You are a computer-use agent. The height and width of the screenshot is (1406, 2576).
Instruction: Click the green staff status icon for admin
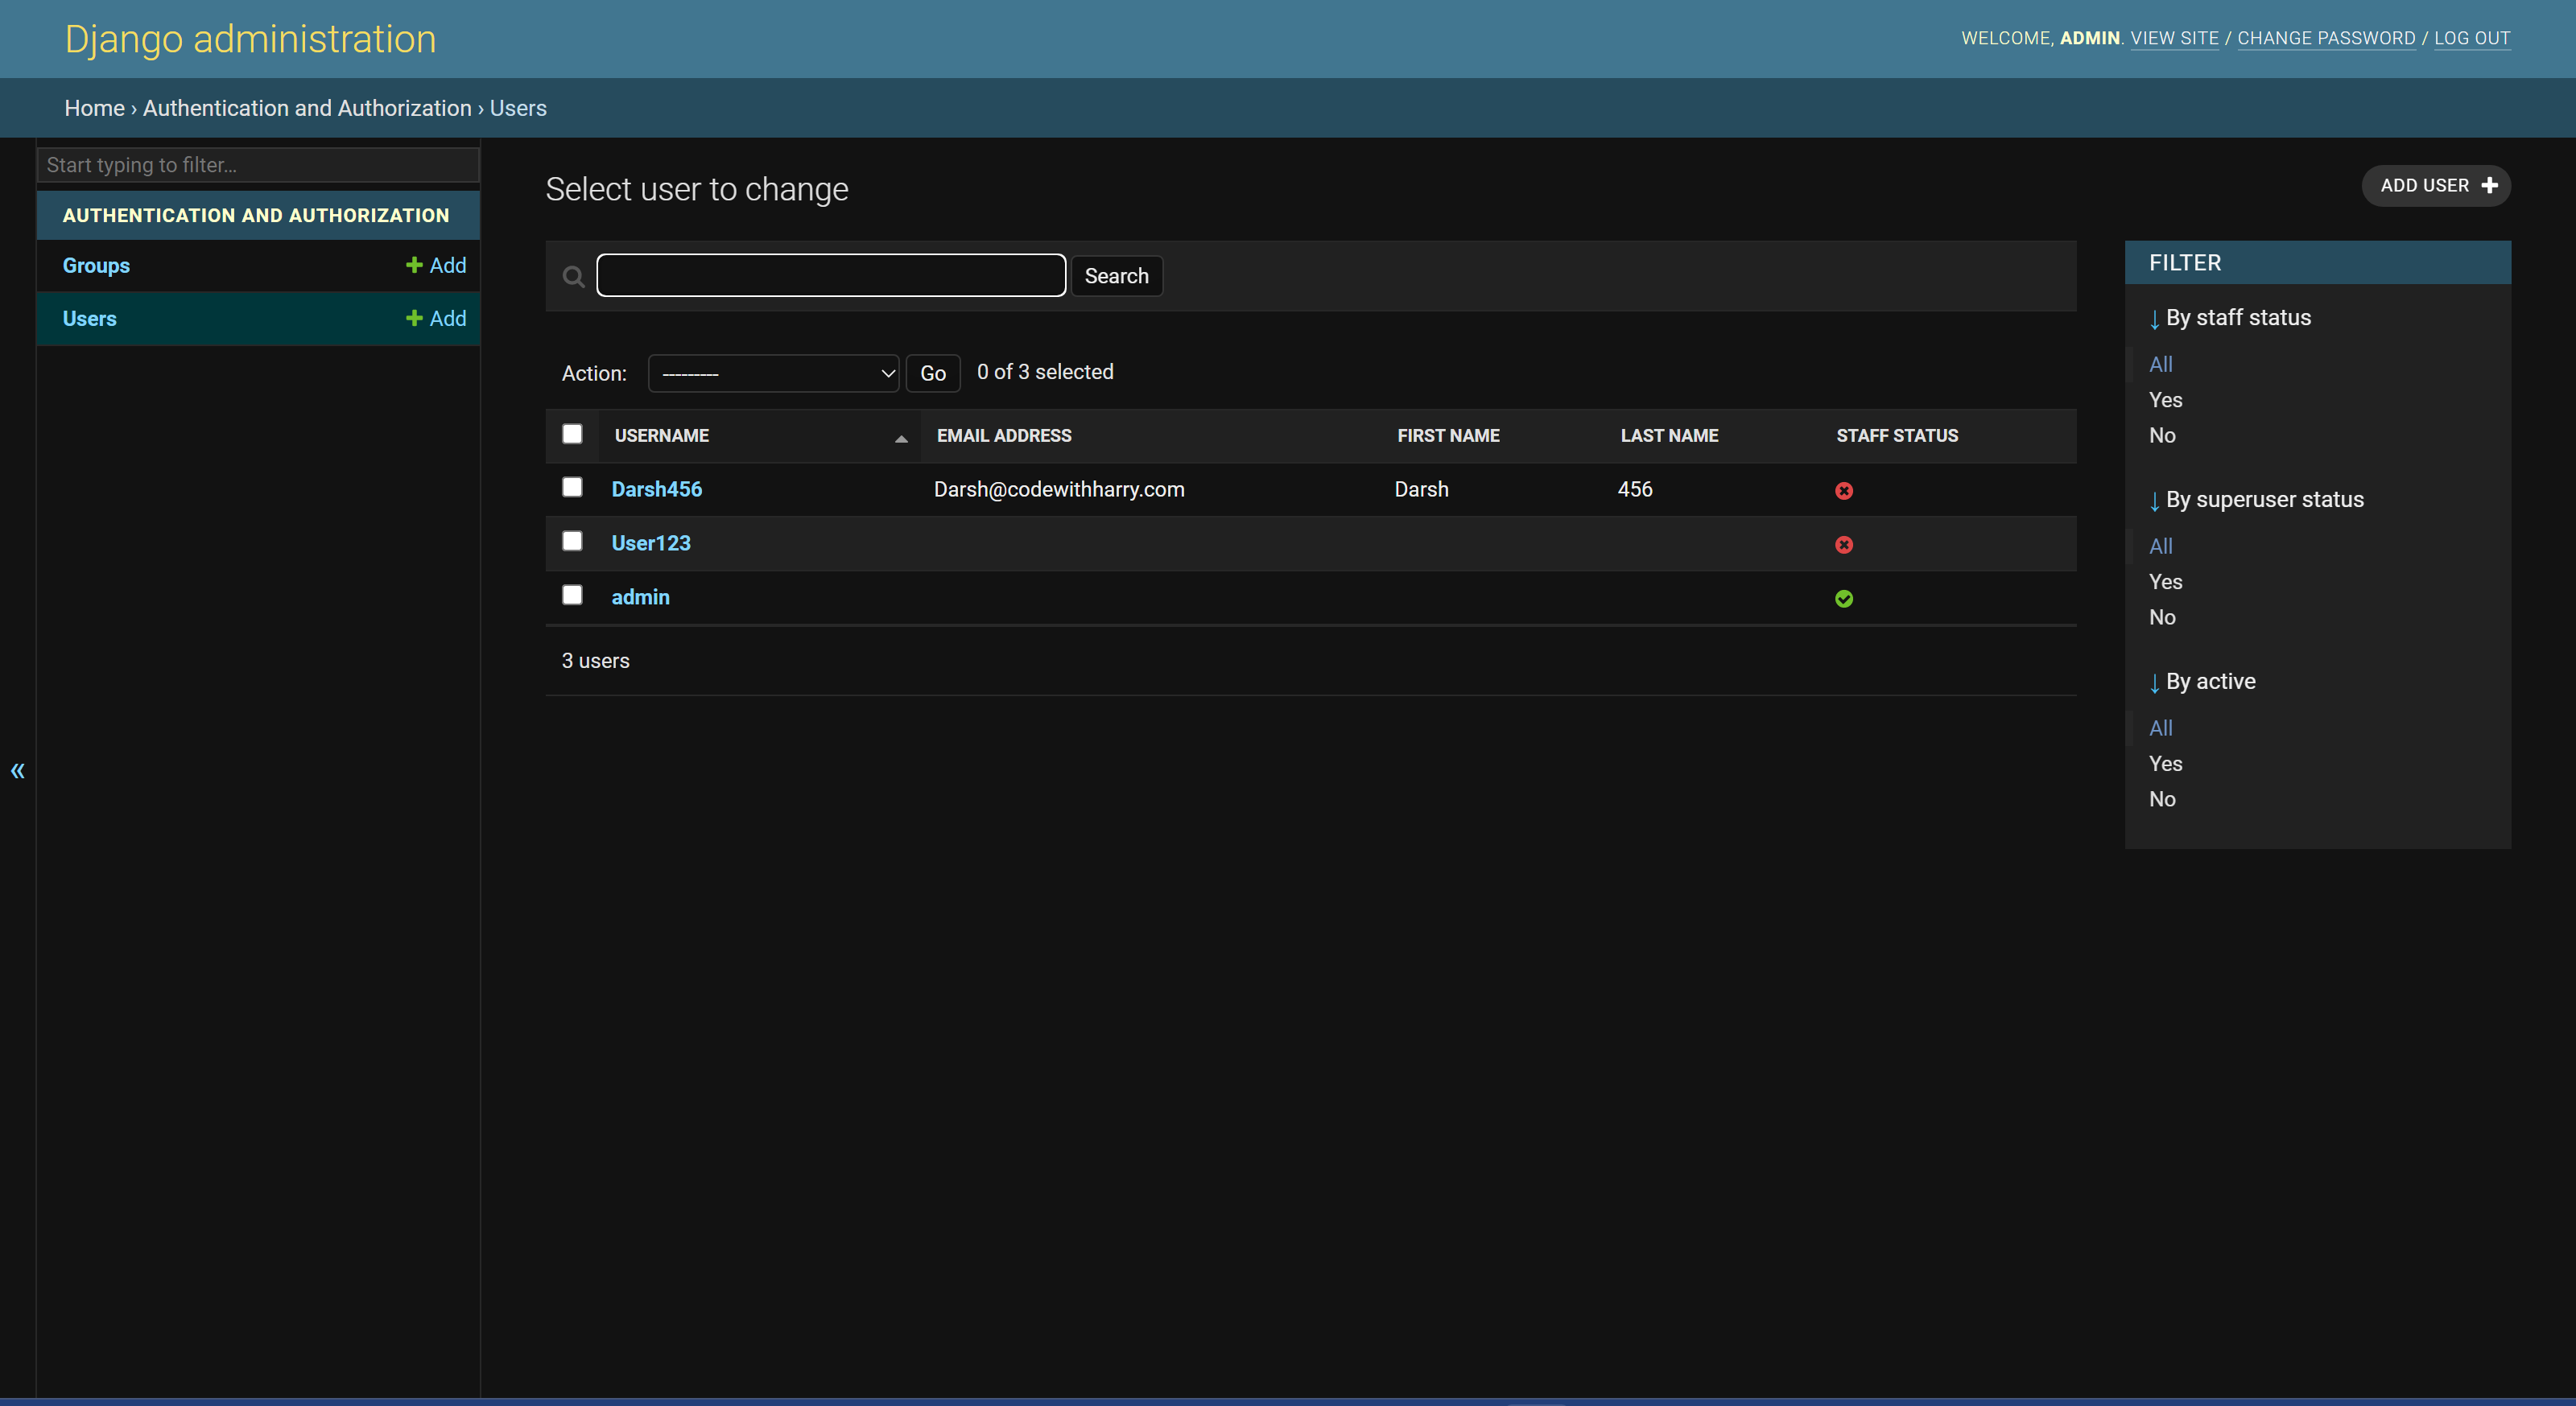coord(1844,598)
